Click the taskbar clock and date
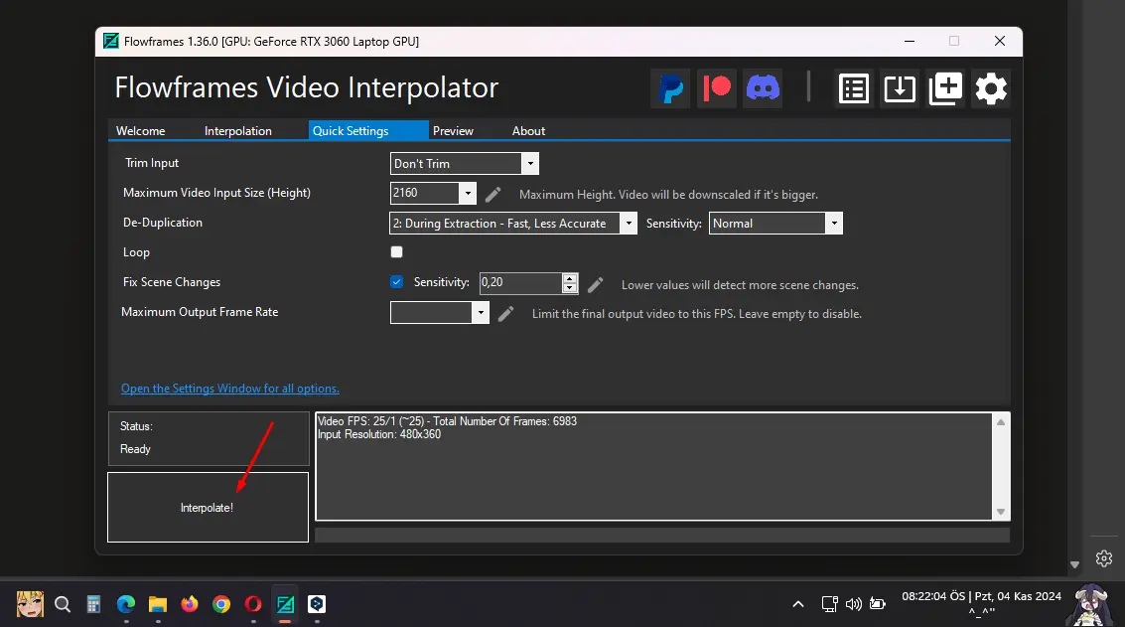The height and width of the screenshot is (627, 1125). (981, 603)
